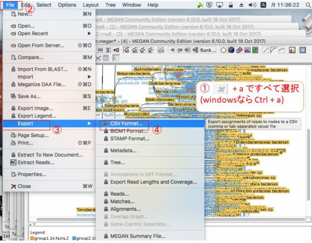Choose Export Image...

[49, 108]
